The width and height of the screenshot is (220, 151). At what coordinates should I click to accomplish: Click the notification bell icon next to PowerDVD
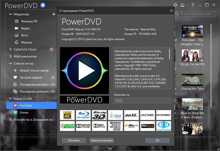click(x=43, y=5)
